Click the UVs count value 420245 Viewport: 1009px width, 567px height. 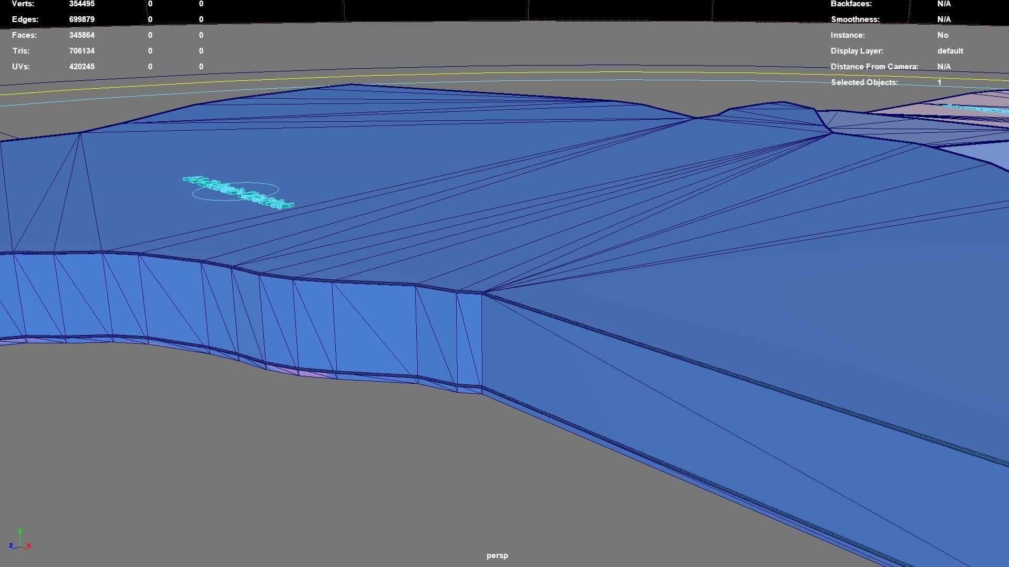coord(81,67)
